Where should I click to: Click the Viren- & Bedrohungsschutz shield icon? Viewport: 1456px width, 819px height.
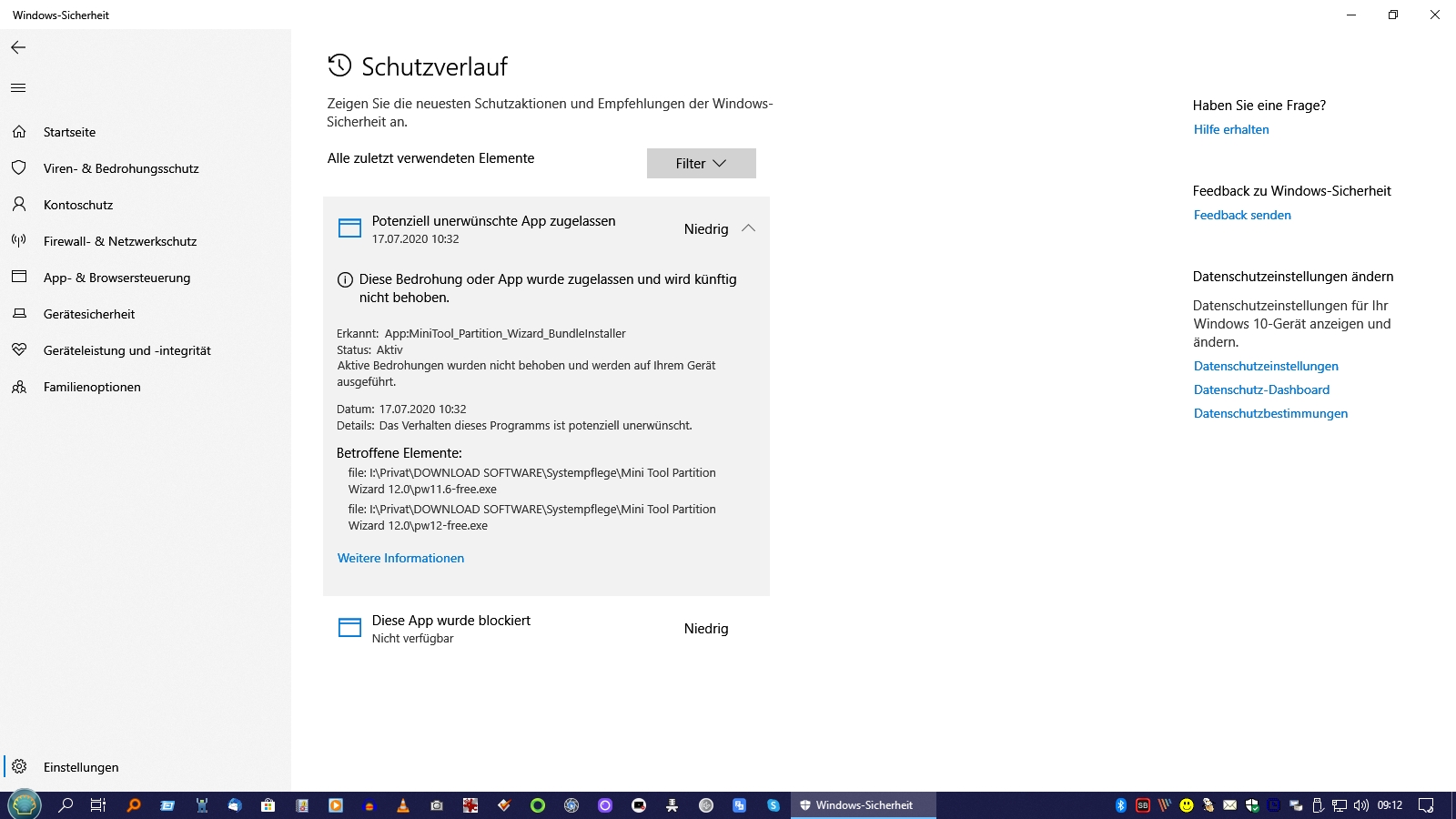(x=19, y=168)
